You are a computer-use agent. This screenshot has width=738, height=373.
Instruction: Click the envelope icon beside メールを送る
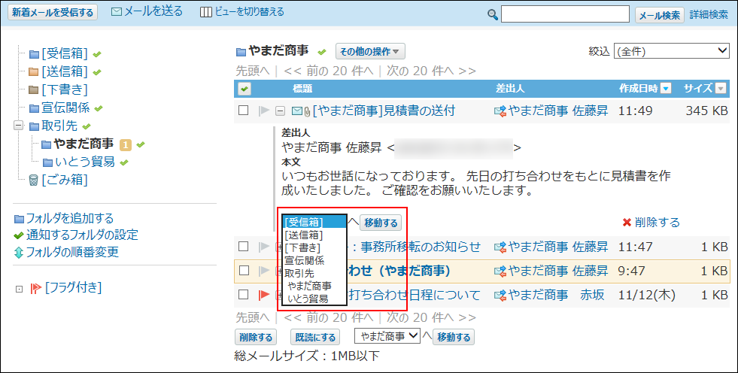(x=117, y=12)
